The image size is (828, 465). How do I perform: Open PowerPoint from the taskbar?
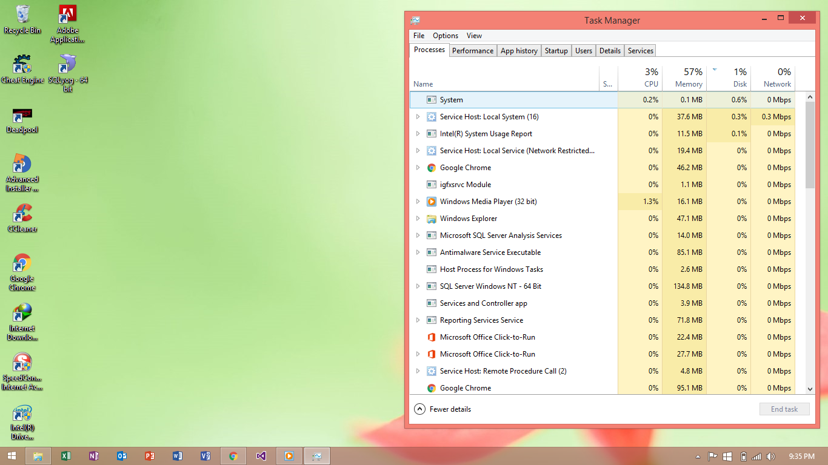coord(150,456)
